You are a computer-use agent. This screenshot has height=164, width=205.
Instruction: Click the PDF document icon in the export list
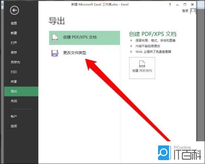tap(55, 38)
